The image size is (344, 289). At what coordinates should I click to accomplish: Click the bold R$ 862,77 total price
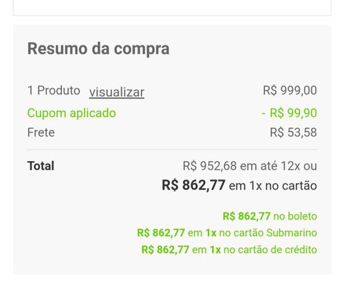[193, 185]
